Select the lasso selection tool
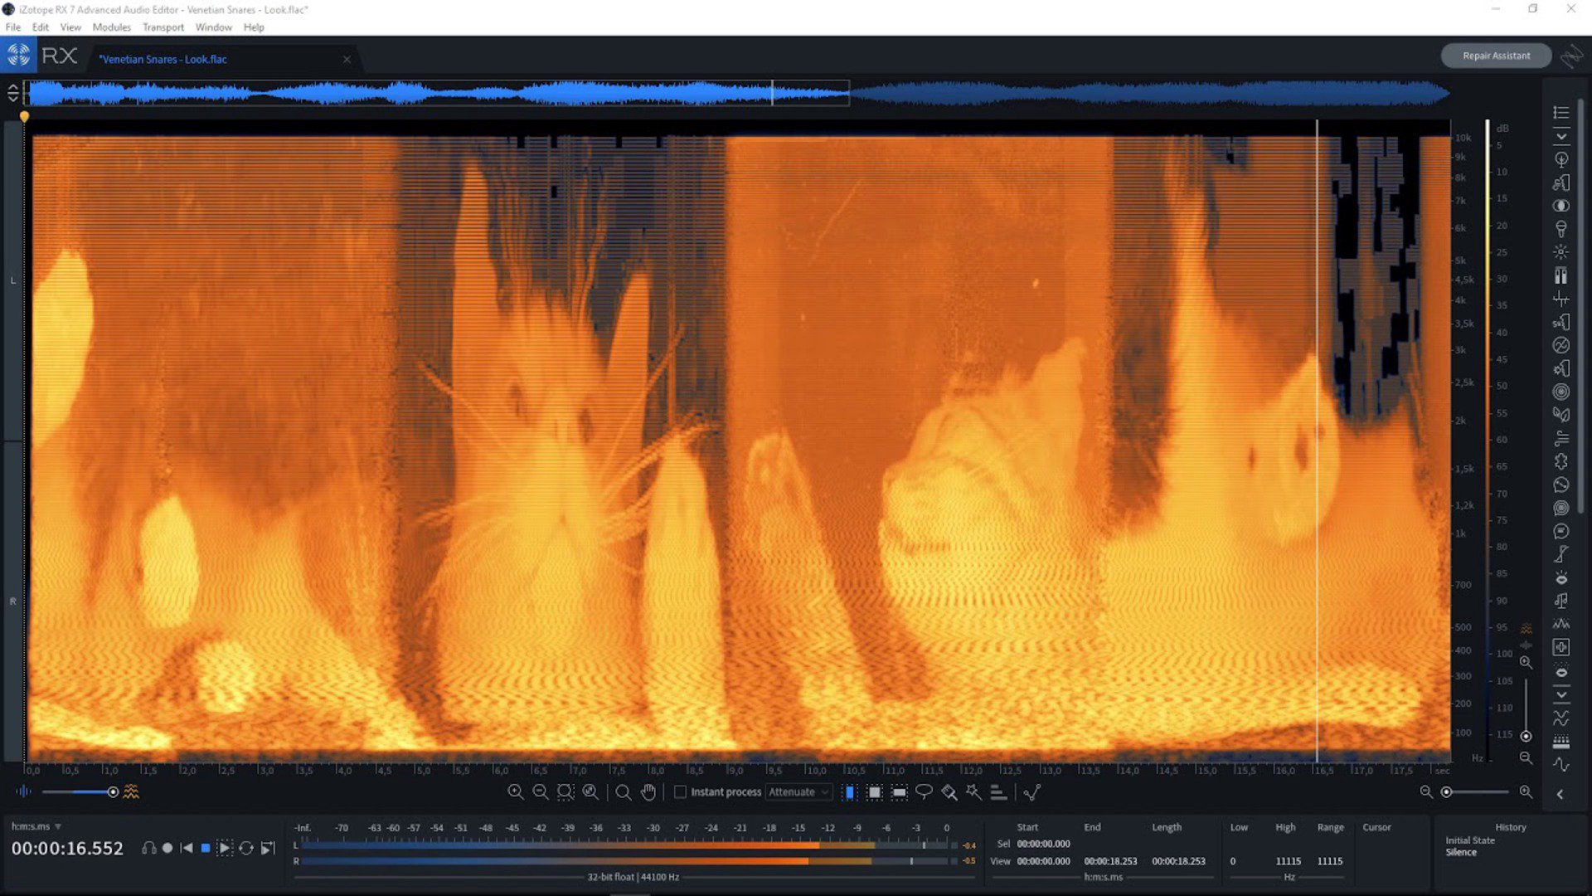The height and width of the screenshot is (896, 1592). (924, 792)
